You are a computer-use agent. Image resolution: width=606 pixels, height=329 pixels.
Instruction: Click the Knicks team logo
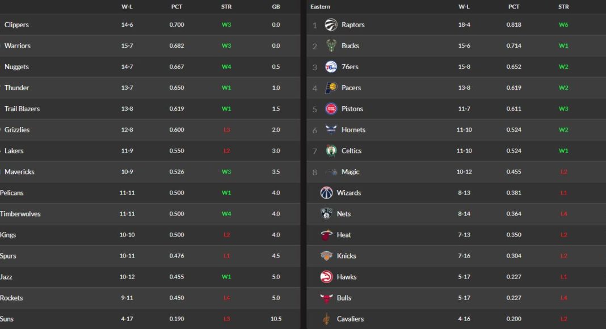[x=326, y=256]
